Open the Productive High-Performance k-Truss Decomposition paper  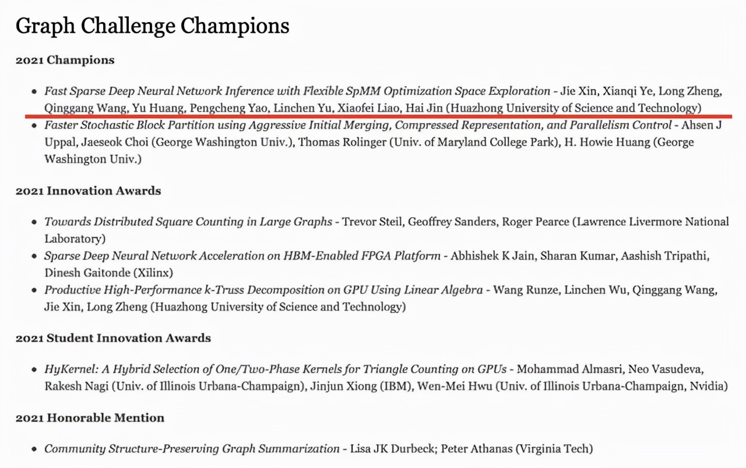[263, 290]
